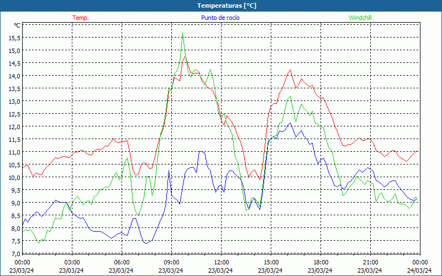Click the '12,0' y-axis value
The height and width of the screenshot is (276, 442).
click(x=15, y=127)
